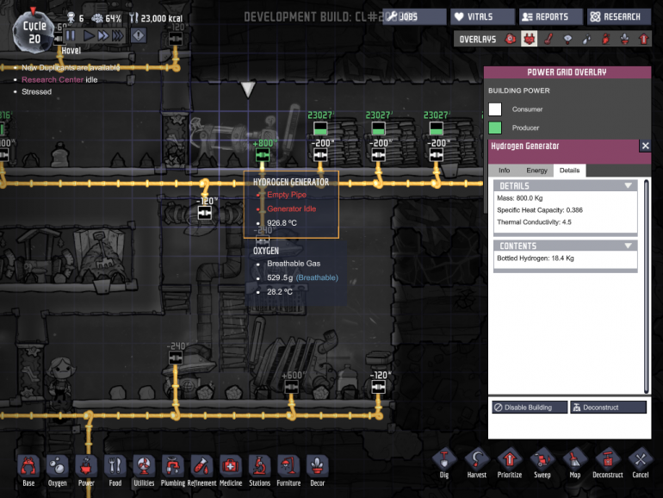Screen dimensions: 663x498
Task: Open the Food build category
Action: (115, 470)
